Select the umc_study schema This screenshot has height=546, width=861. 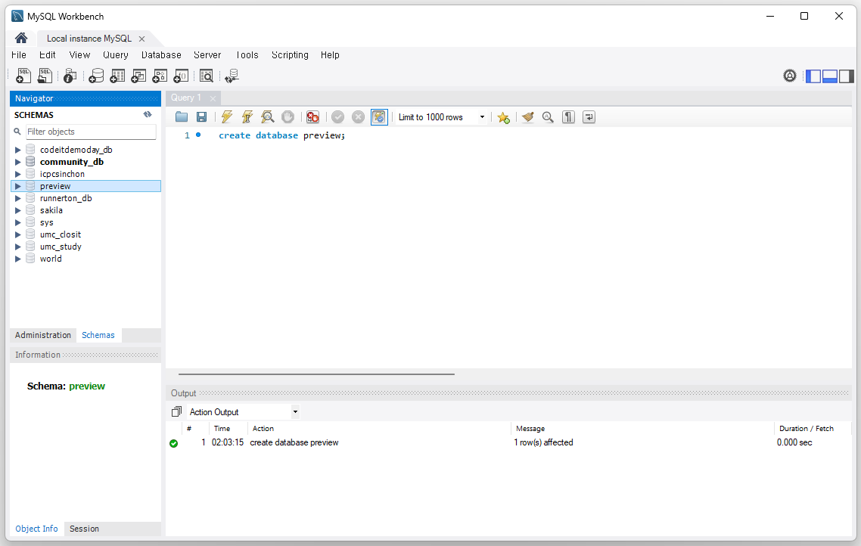[x=61, y=247]
